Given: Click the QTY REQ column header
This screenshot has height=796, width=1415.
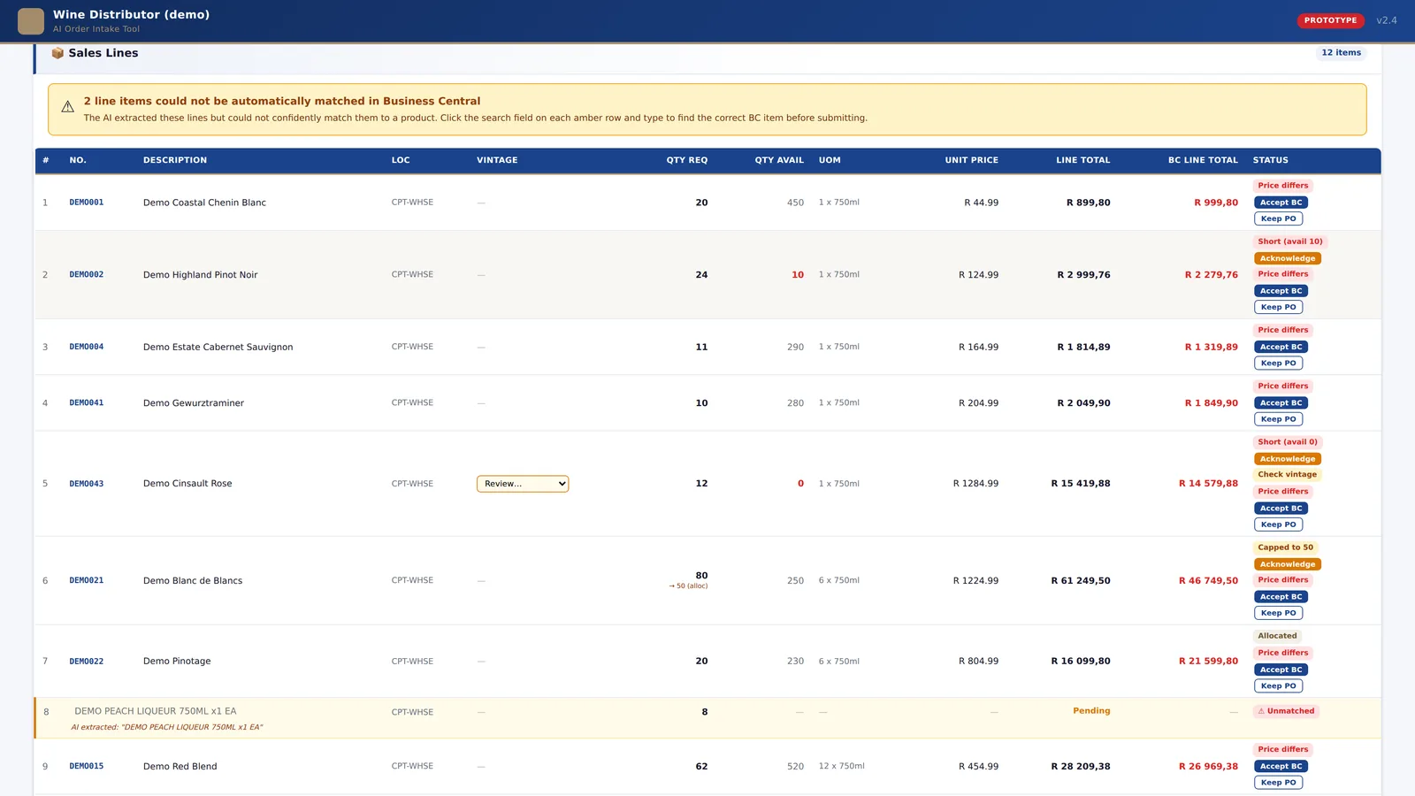Looking at the screenshot, I should (687, 160).
